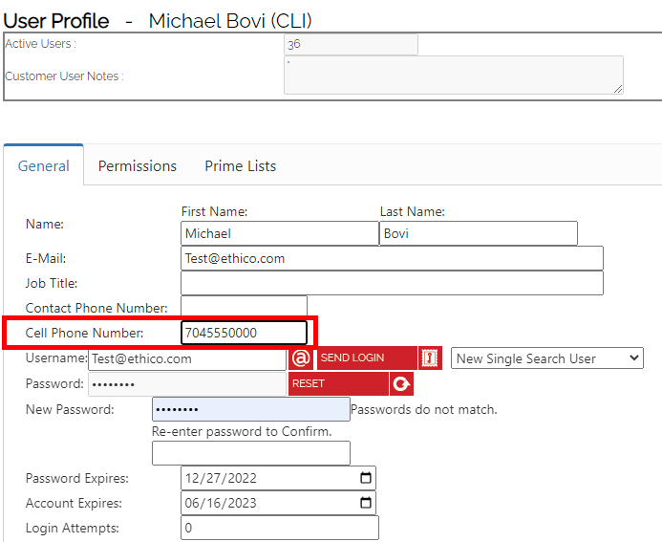
Task: Click the RESET password button
Action: [338, 383]
